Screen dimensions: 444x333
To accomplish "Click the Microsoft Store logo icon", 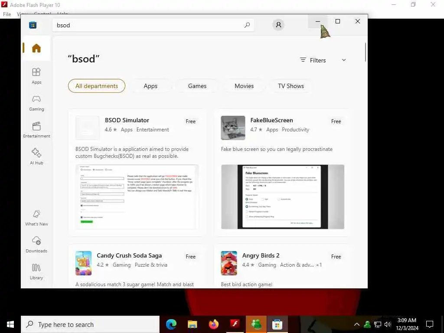I will [33, 25].
